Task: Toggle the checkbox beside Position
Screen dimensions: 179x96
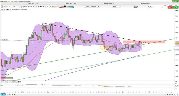Action: click(x=72, y=3)
